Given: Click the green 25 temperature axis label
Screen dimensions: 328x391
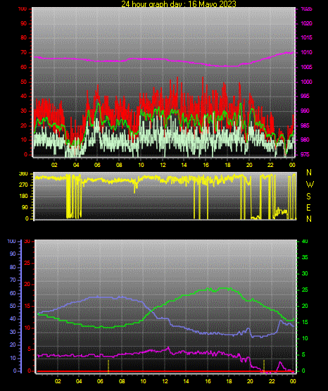Looking at the screenshot, I should [x=305, y=290].
